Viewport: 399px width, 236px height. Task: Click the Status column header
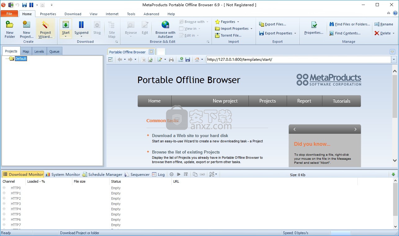click(140, 181)
